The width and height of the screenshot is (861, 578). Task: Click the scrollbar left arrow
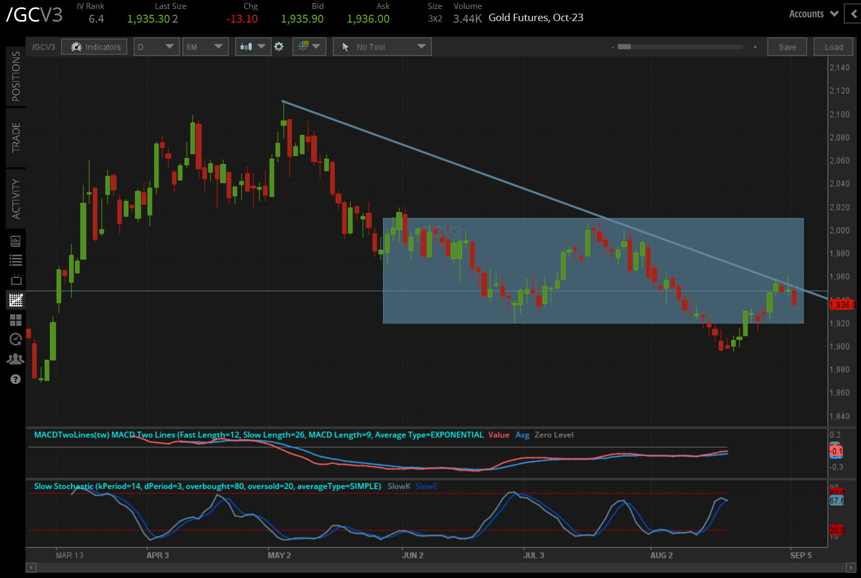point(31,567)
